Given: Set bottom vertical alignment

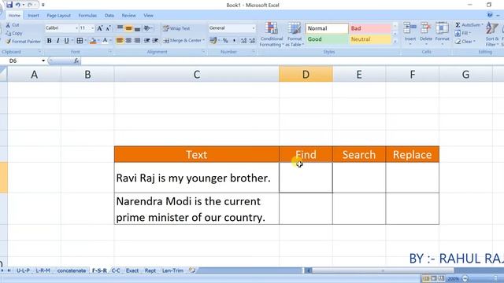Looking at the screenshot, I should tap(137, 28).
